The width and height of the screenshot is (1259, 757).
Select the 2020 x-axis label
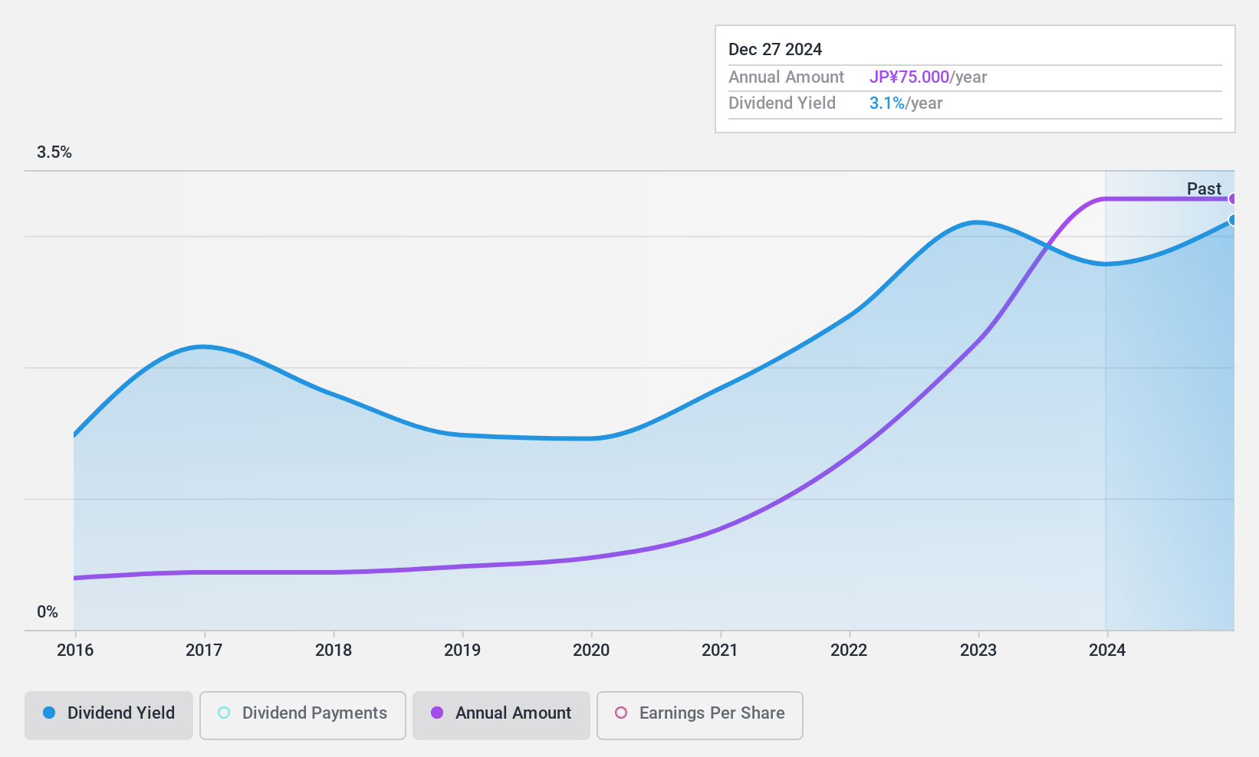click(591, 650)
